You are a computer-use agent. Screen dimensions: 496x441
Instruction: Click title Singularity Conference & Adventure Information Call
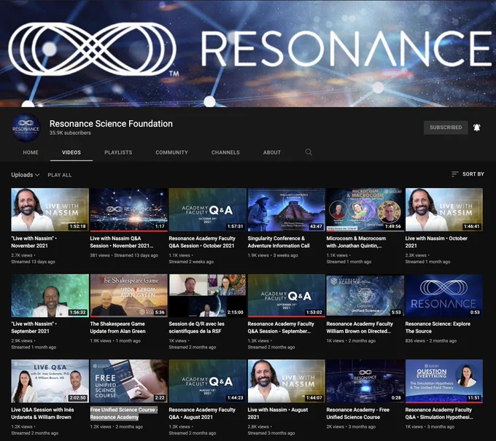pyautogui.click(x=279, y=242)
